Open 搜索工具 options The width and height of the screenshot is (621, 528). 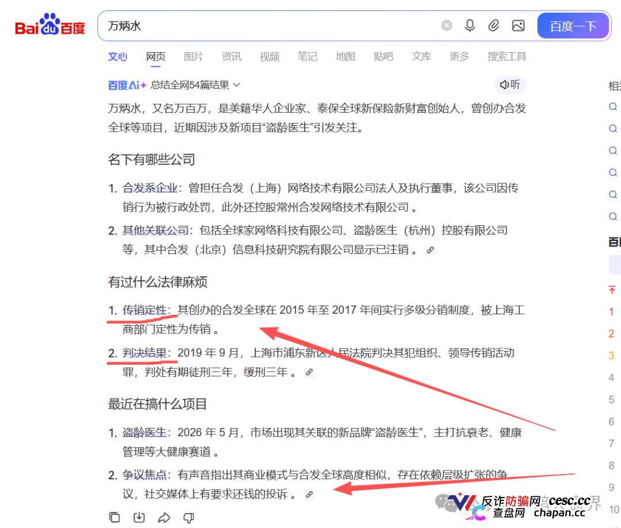[x=507, y=57]
